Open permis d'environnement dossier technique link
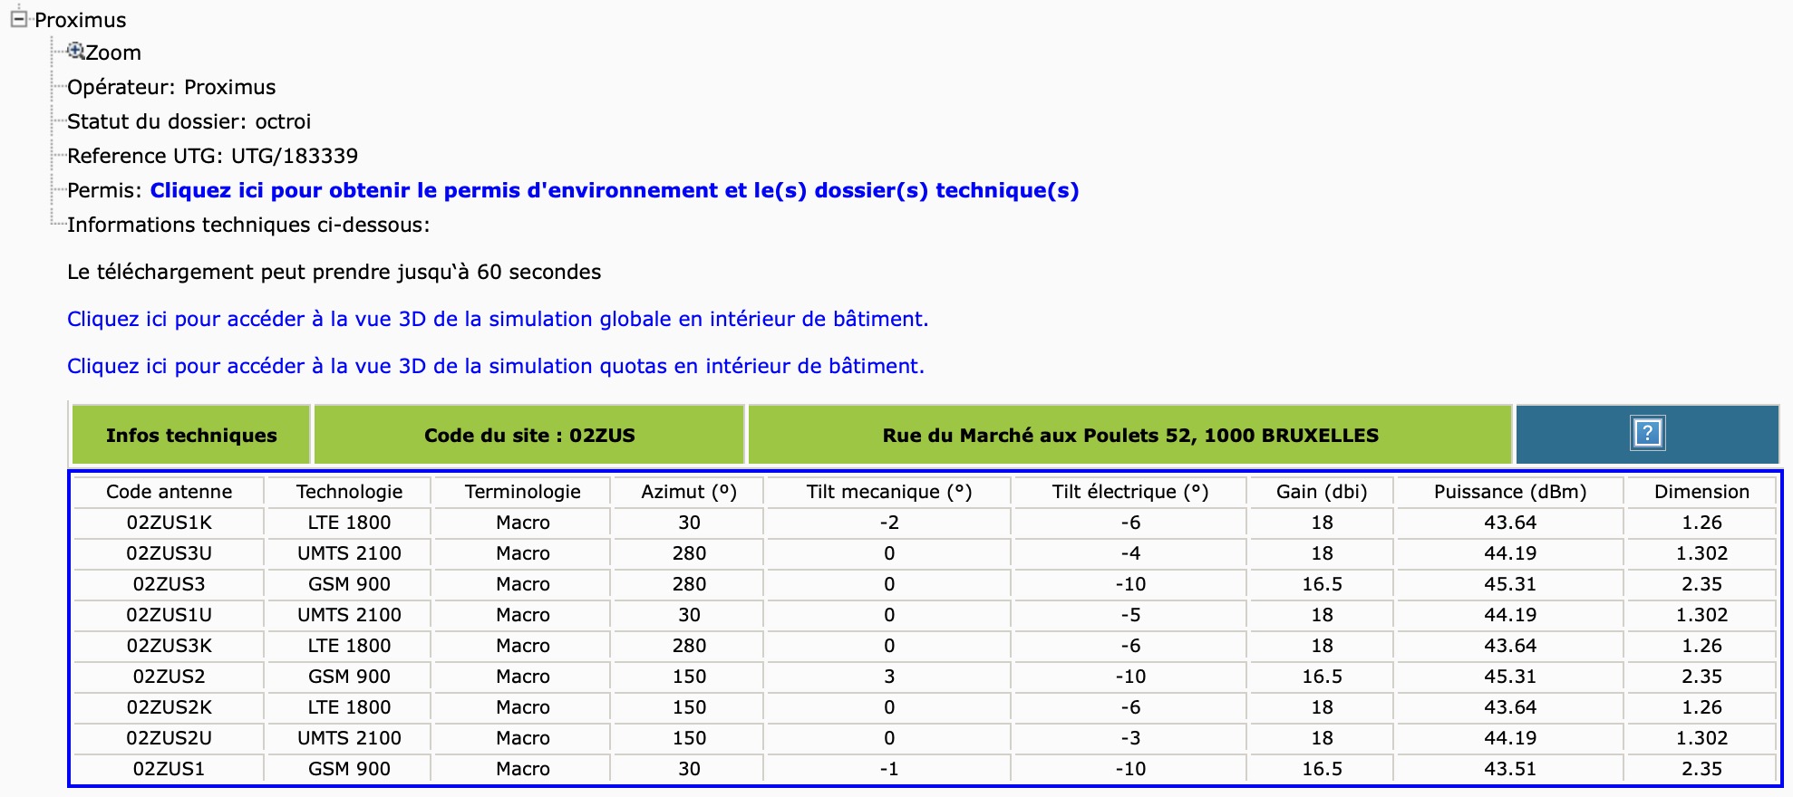 [x=615, y=190]
